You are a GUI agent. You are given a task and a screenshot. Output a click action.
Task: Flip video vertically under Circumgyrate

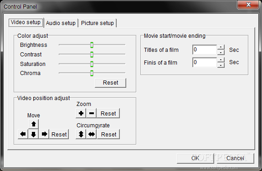[x=81, y=134]
